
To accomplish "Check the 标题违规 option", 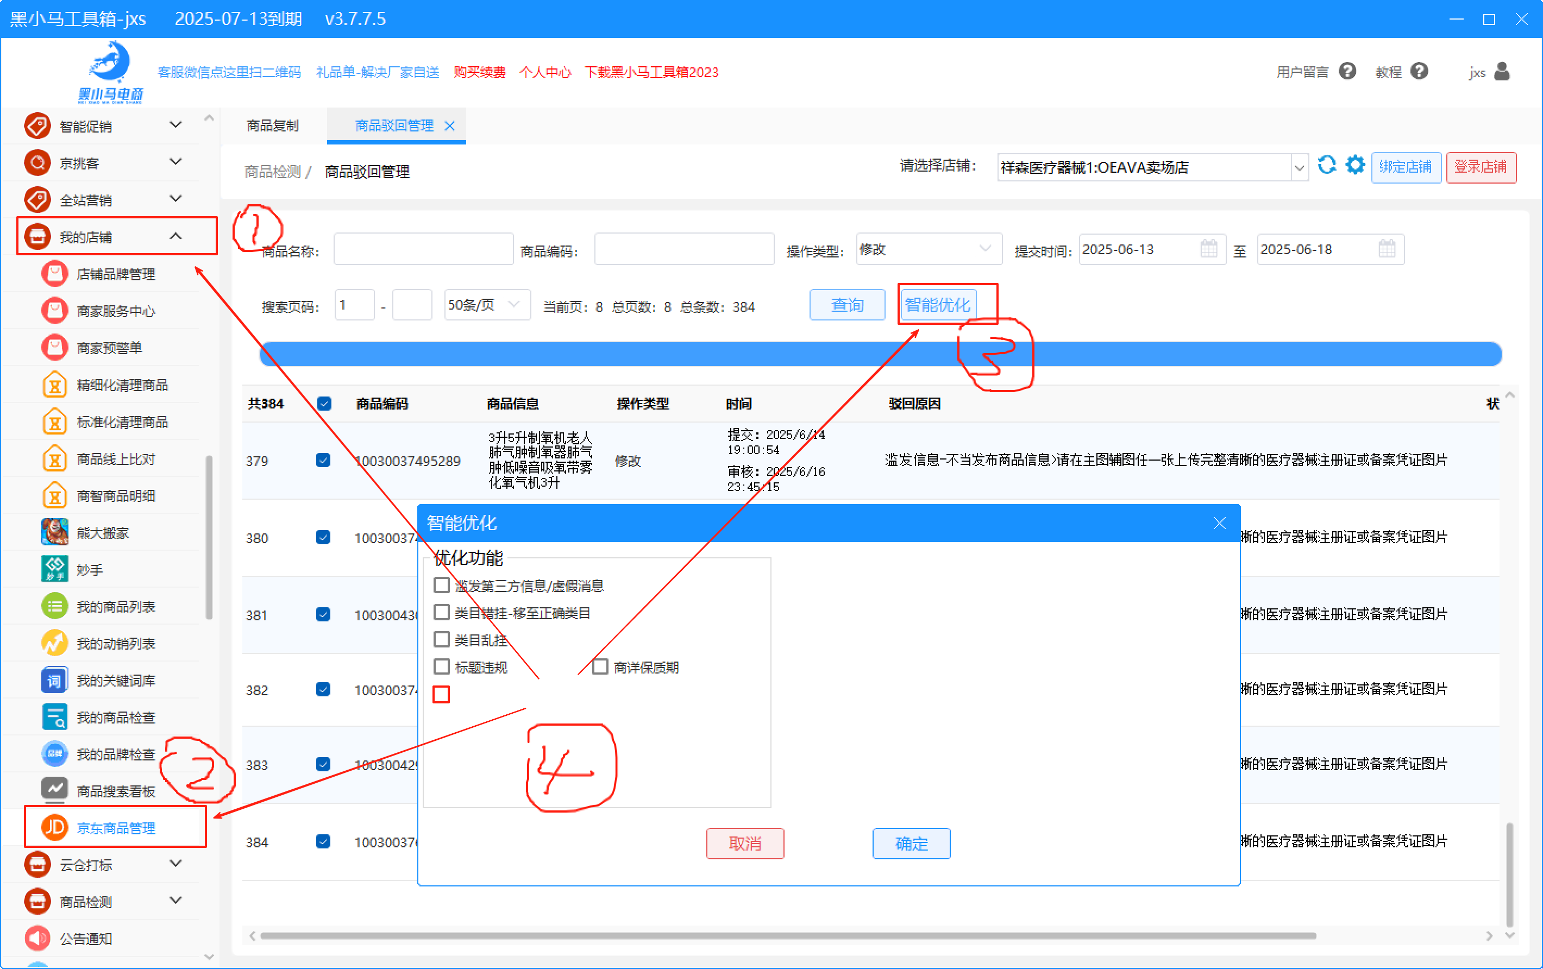I will point(441,666).
